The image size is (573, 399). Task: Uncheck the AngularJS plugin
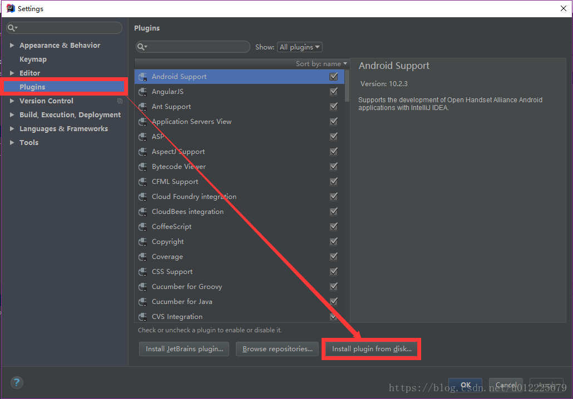click(334, 92)
